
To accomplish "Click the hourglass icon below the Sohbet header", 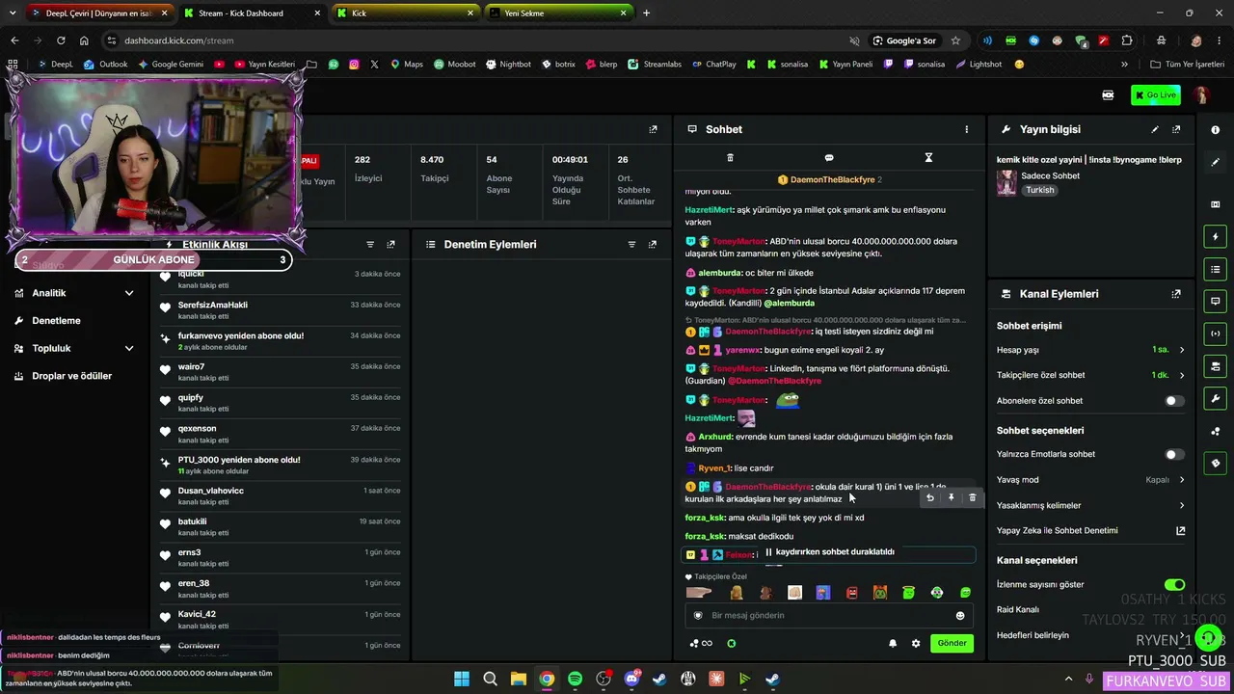I will [928, 158].
